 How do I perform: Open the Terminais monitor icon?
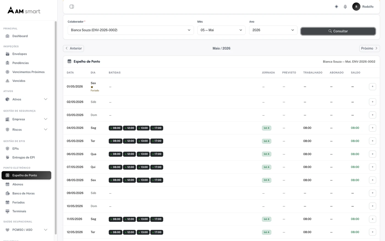(x=7, y=211)
